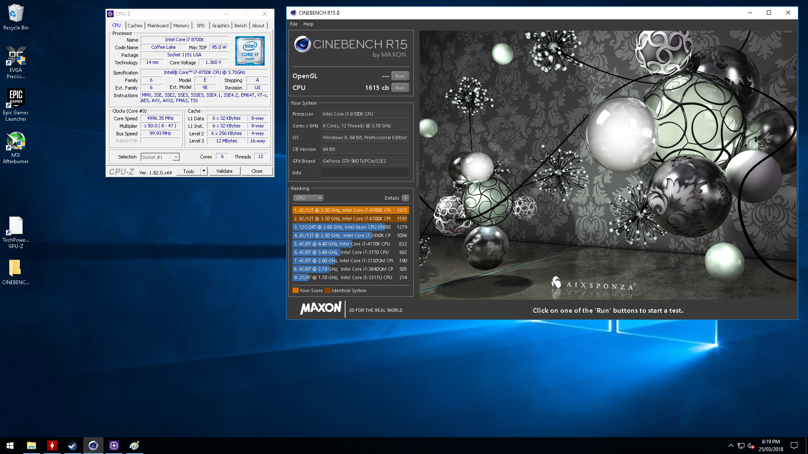The image size is (808, 454).
Task: Click the Close button in CPU-Z
Action: click(x=257, y=171)
